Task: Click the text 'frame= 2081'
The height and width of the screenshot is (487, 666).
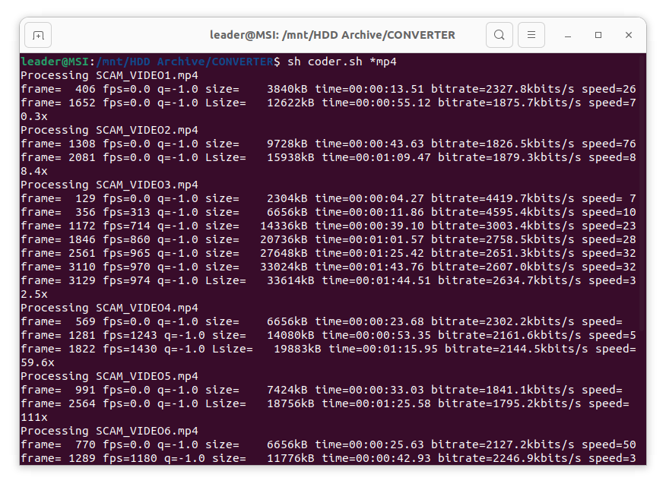Action: (59, 157)
